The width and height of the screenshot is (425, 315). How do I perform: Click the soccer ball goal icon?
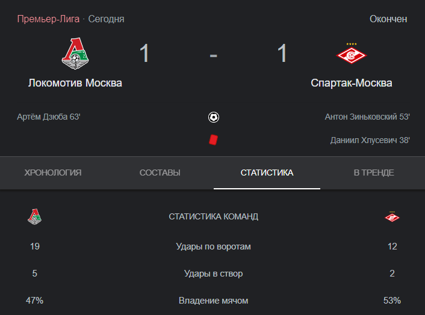point(214,117)
